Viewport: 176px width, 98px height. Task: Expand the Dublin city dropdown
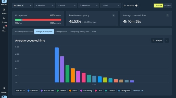point(31,6)
